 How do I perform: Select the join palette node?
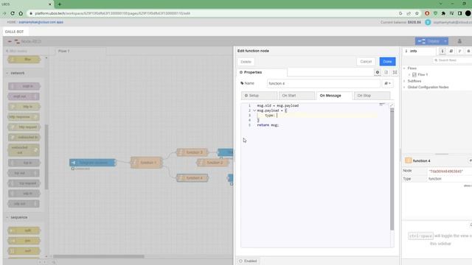coord(24,241)
